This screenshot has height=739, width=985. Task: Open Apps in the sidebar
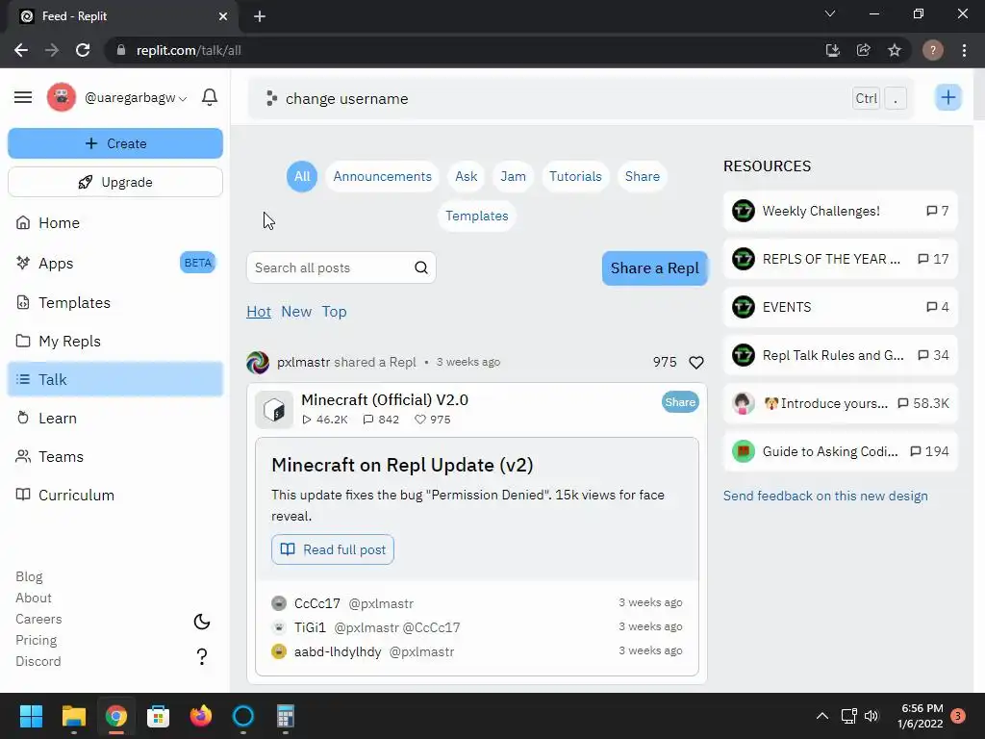pyautogui.click(x=115, y=264)
